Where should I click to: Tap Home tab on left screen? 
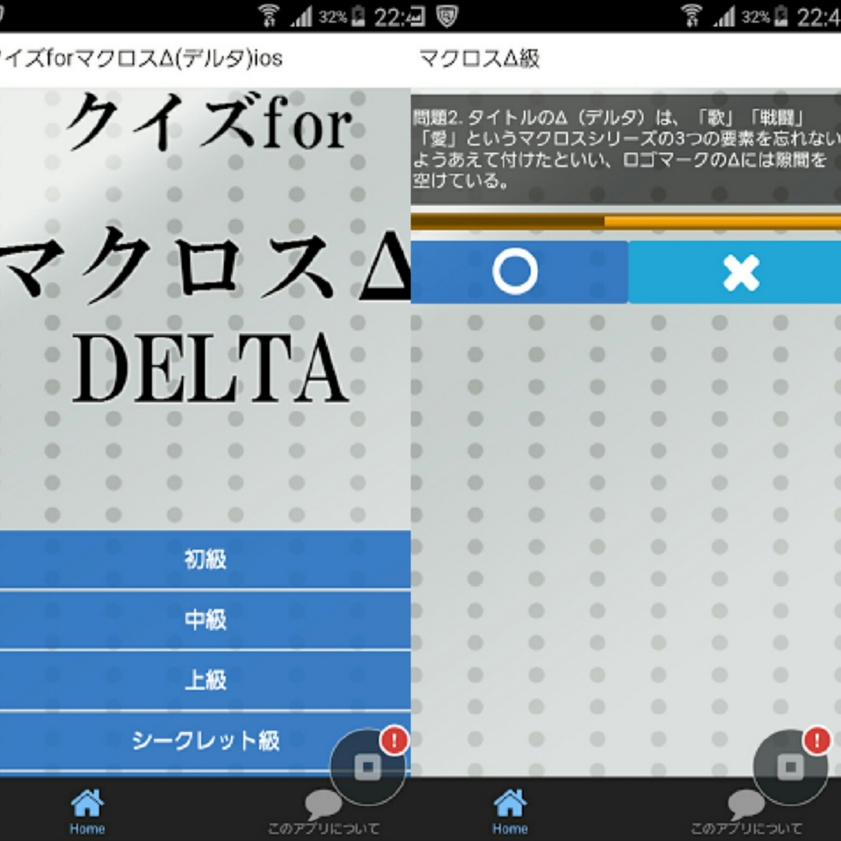pos(87,811)
